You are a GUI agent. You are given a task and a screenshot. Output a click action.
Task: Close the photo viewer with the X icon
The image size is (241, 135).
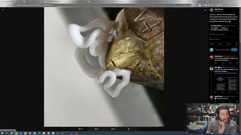pos(3,10)
